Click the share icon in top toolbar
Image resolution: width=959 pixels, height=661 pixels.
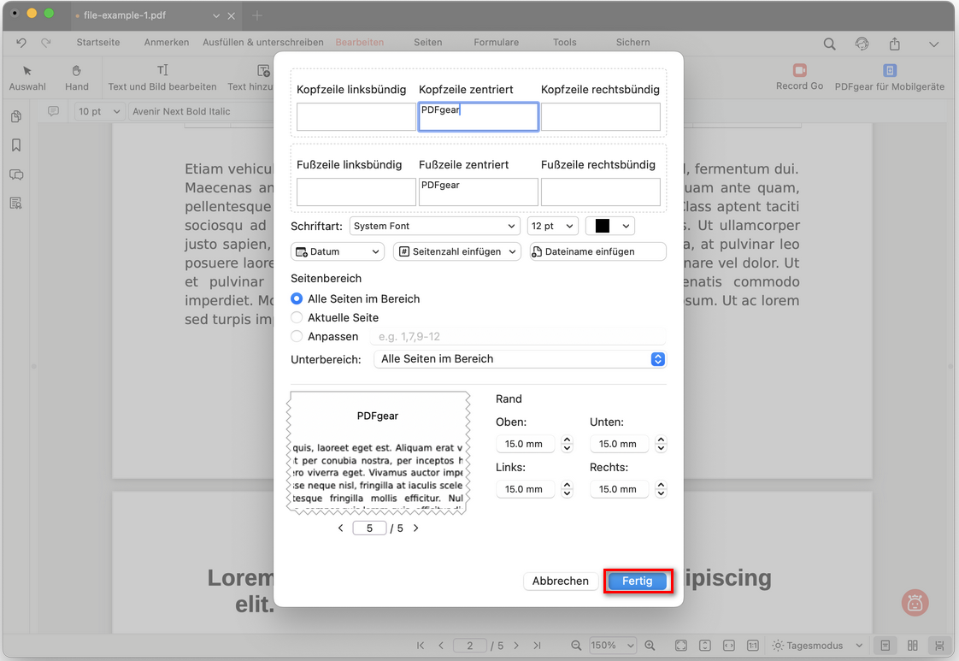894,44
